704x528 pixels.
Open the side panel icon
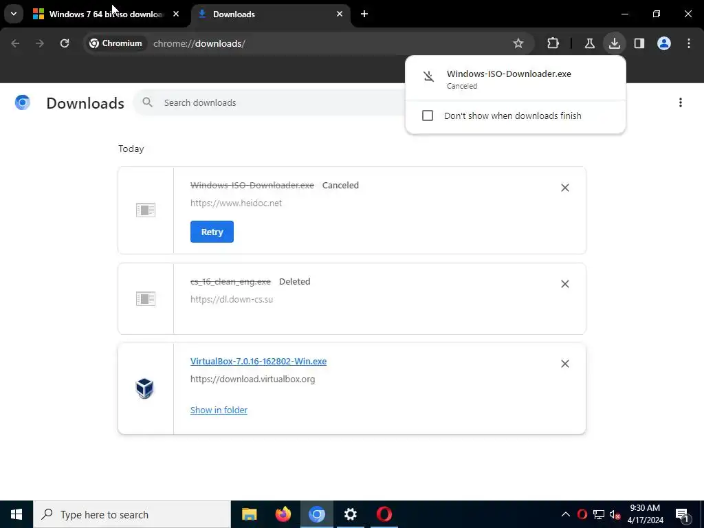click(639, 43)
